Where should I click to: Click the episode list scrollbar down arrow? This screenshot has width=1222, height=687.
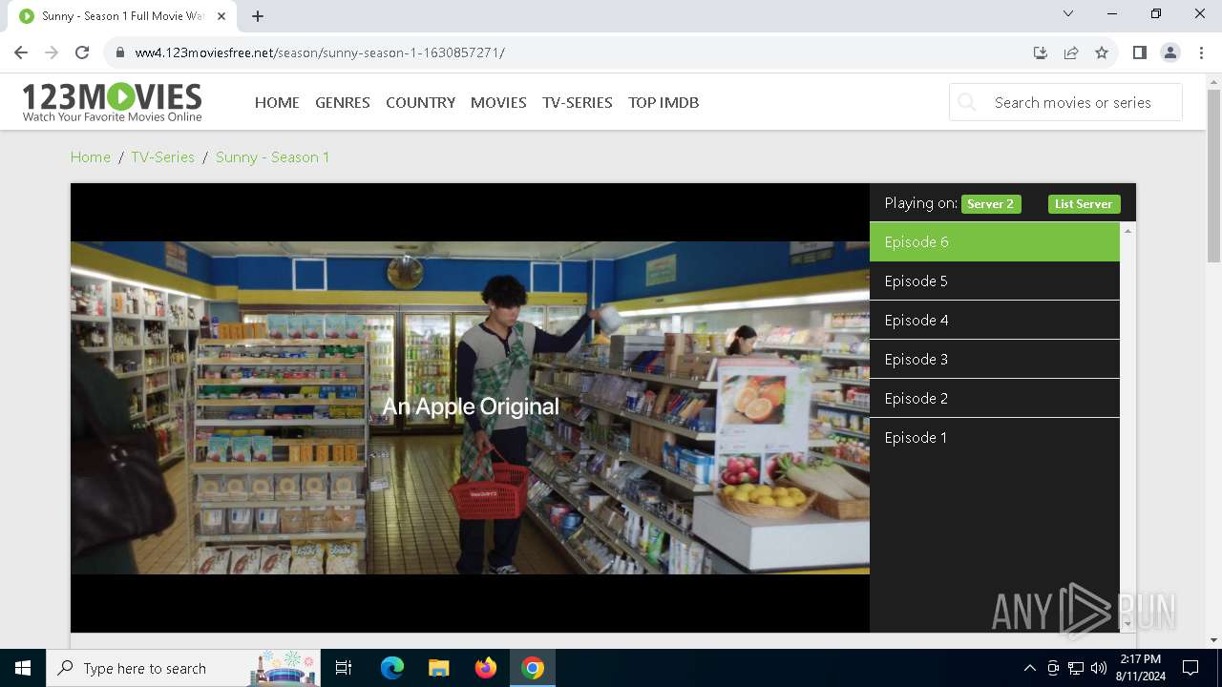(1127, 623)
